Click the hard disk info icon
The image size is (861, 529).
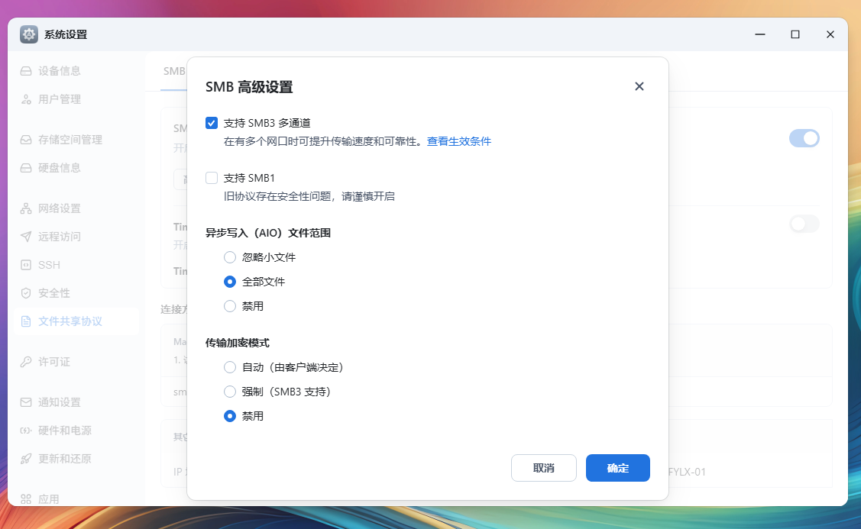coord(26,168)
